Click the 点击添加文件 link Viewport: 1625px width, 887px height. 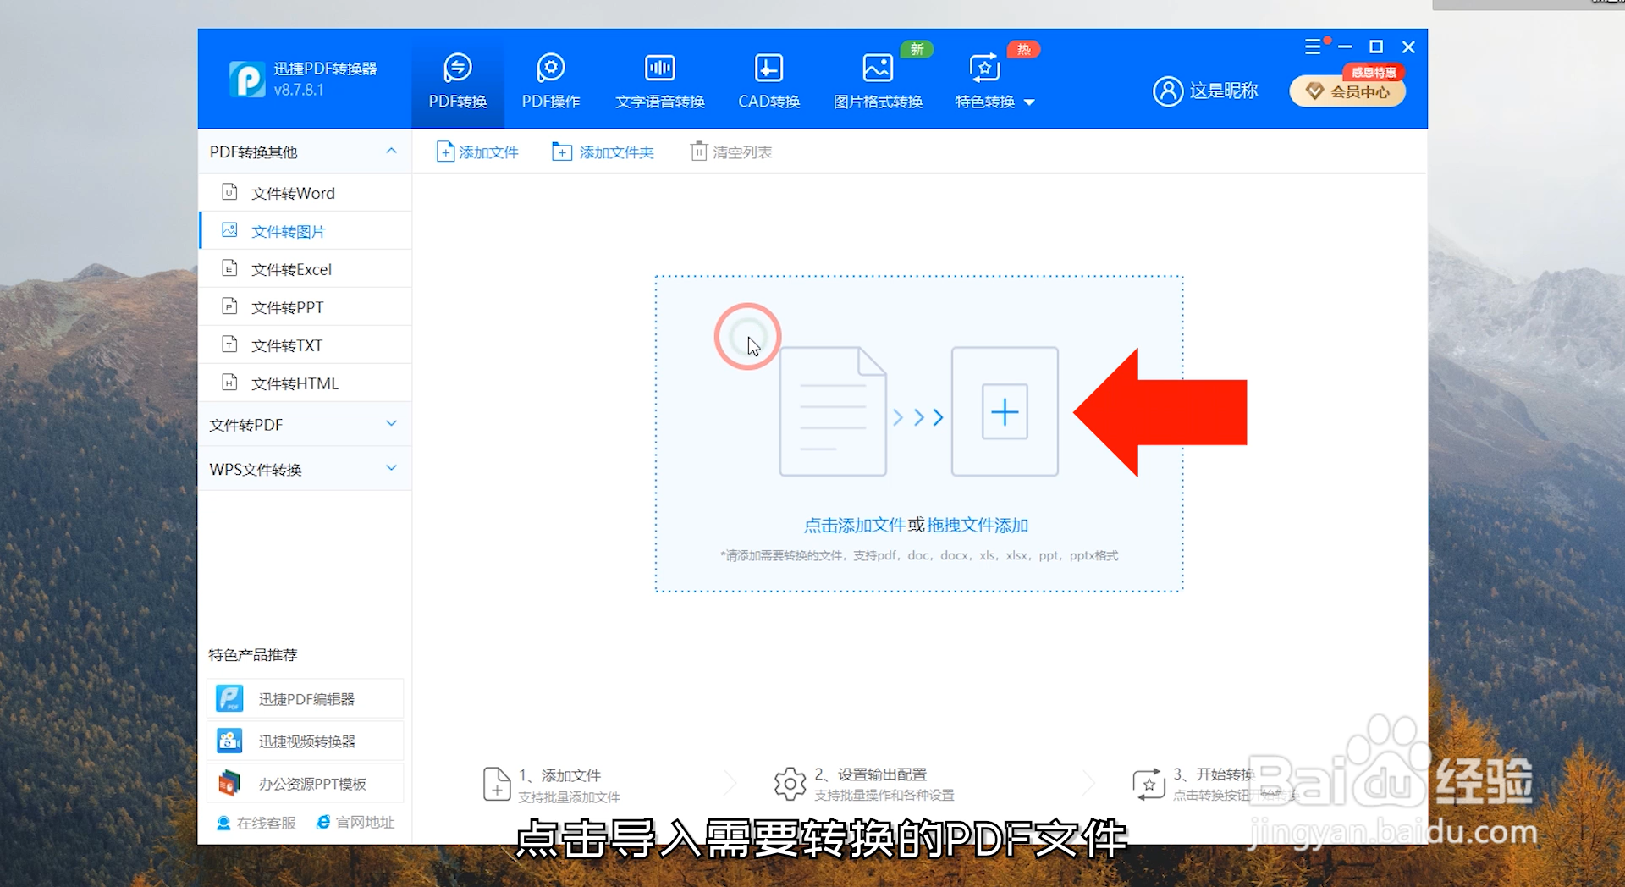click(x=854, y=525)
